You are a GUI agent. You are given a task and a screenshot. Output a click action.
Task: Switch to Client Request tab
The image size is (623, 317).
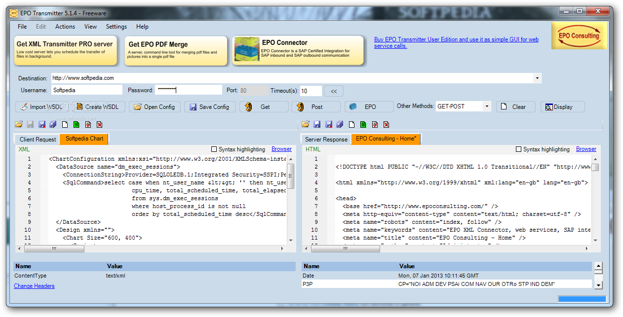point(38,140)
